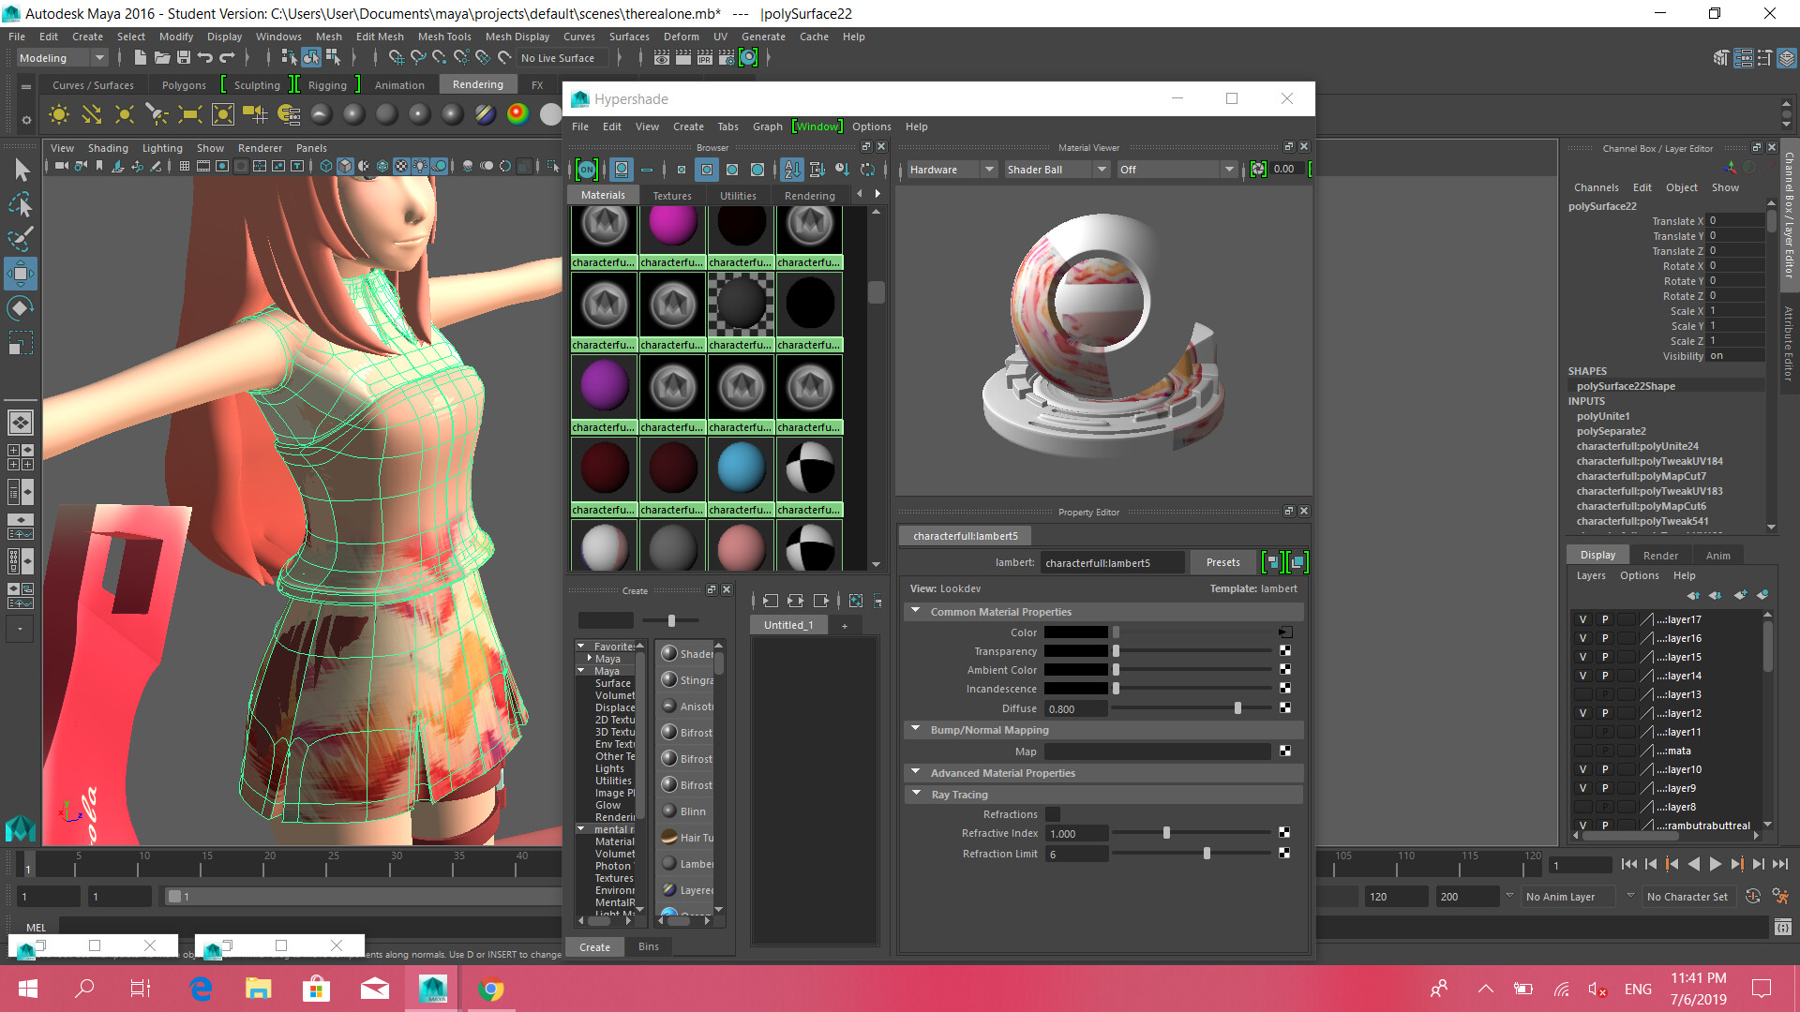The image size is (1800, 1012).
Task: Toggle snap to grids magnet icon
Action: 397,57
